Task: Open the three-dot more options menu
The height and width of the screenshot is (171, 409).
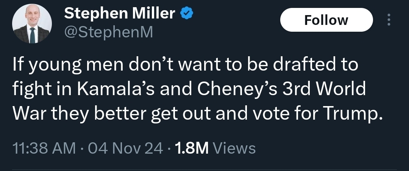Action: (x=389, y=20)
